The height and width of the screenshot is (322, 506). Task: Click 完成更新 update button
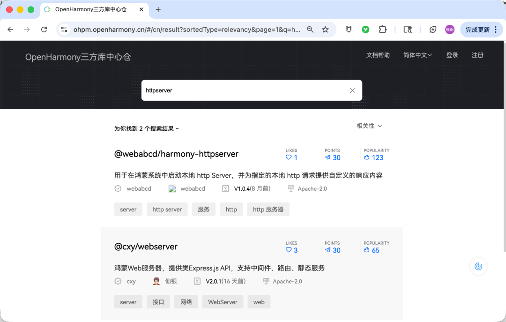pos(477,30)
